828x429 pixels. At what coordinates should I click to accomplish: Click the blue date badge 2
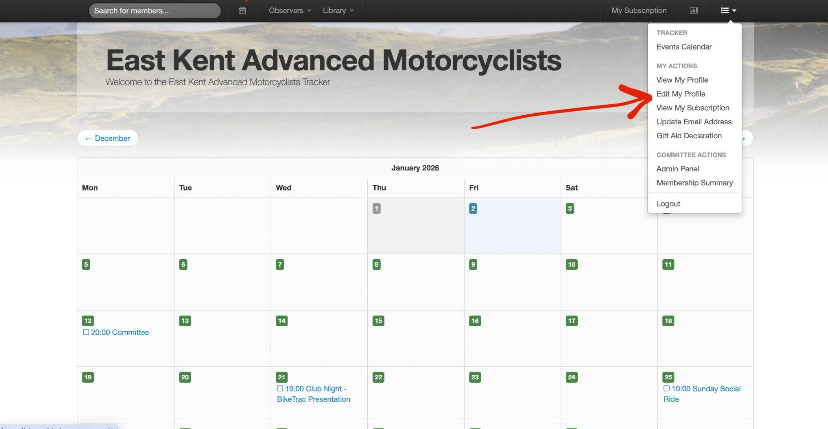pos(473,208)
